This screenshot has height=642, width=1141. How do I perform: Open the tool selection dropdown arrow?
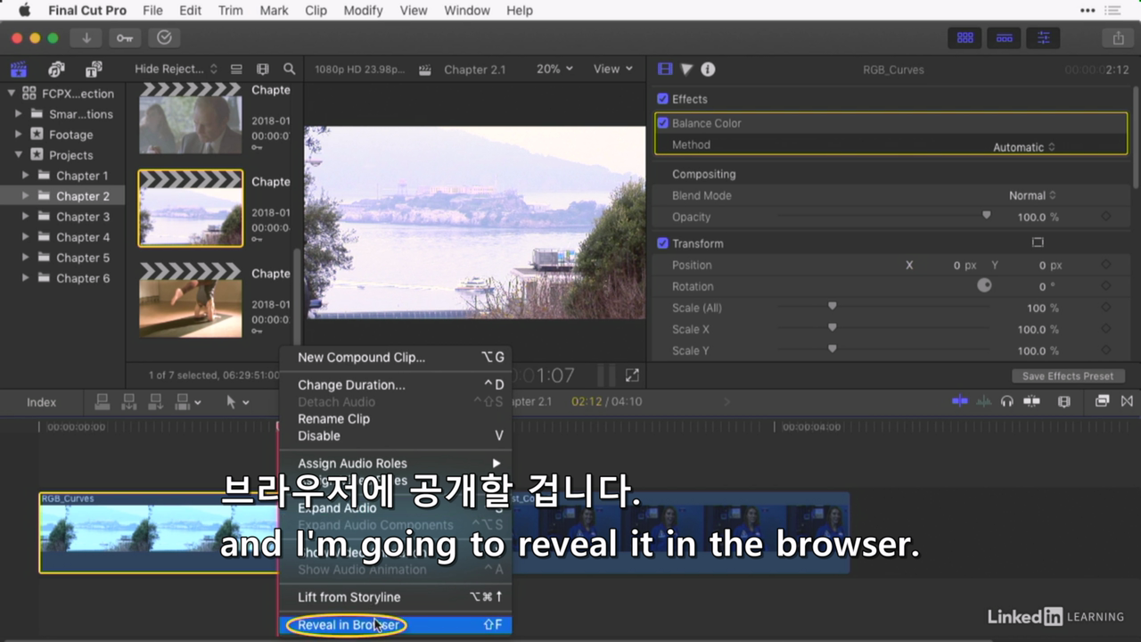pyautogui.click(x=246, y=402)
